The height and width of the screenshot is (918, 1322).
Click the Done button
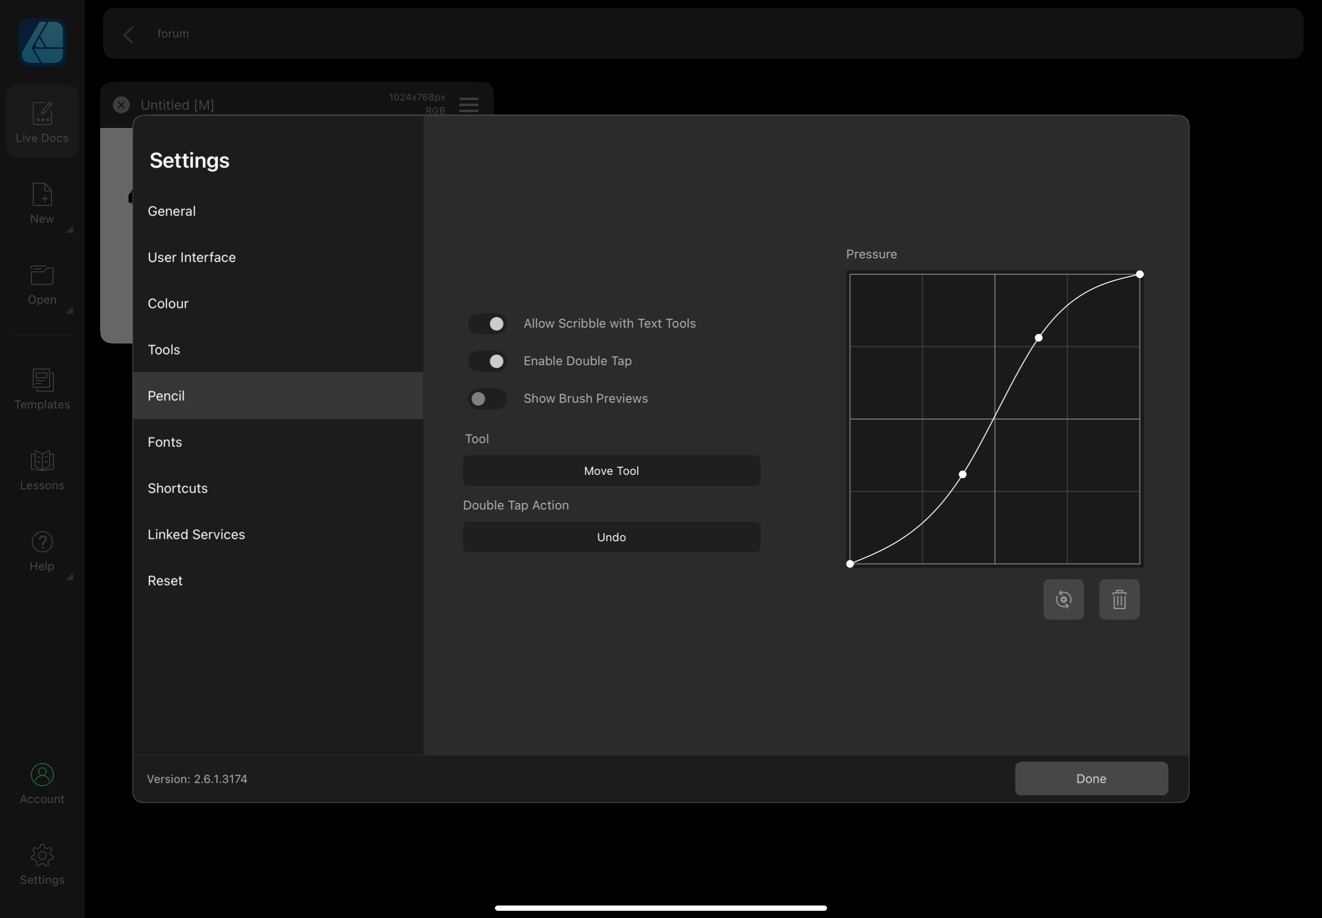(1091, 778)
